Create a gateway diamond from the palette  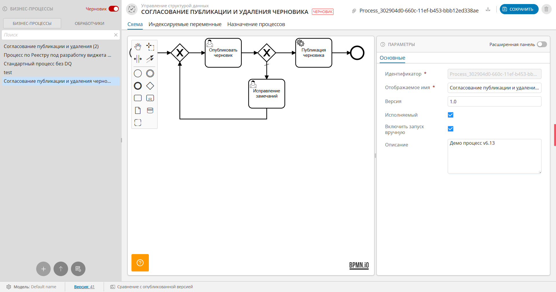pyautogui.click(x=150, y=86)
